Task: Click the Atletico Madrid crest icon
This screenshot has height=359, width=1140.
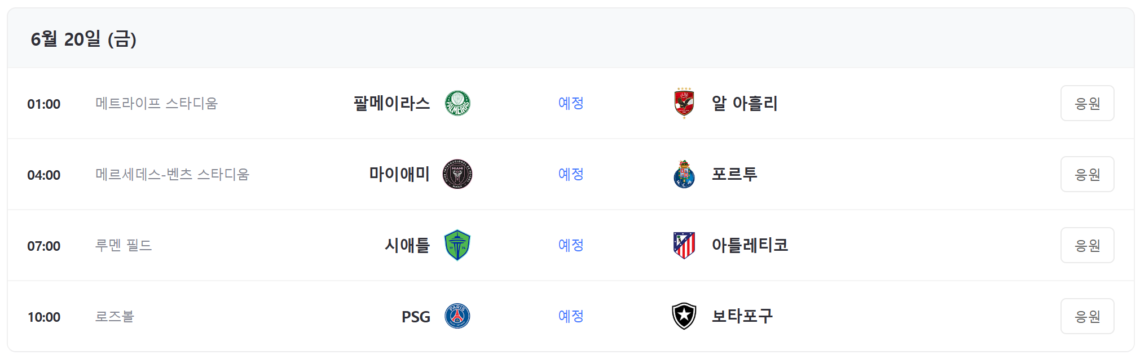Action: (x=683, y=246)
